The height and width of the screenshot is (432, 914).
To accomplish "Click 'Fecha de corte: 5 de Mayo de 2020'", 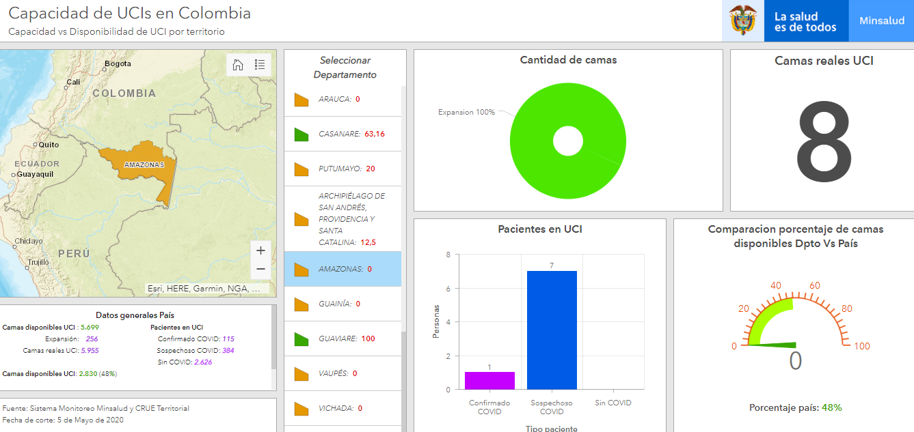I will click(63, 420).
